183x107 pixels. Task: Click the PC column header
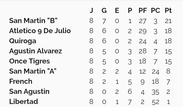point(156,10)
